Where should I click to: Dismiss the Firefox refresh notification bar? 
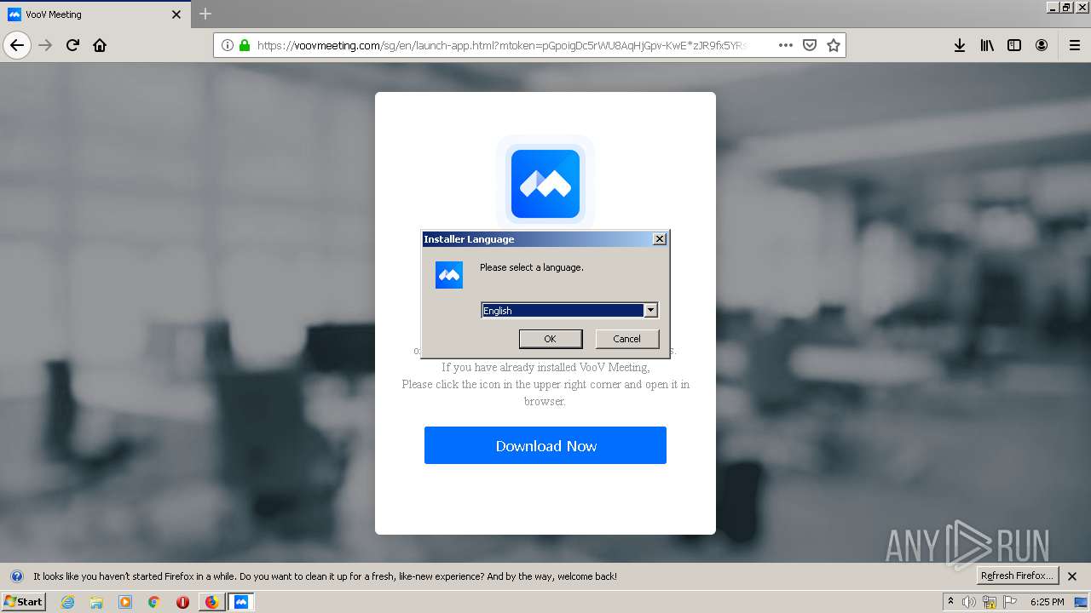1072,576
